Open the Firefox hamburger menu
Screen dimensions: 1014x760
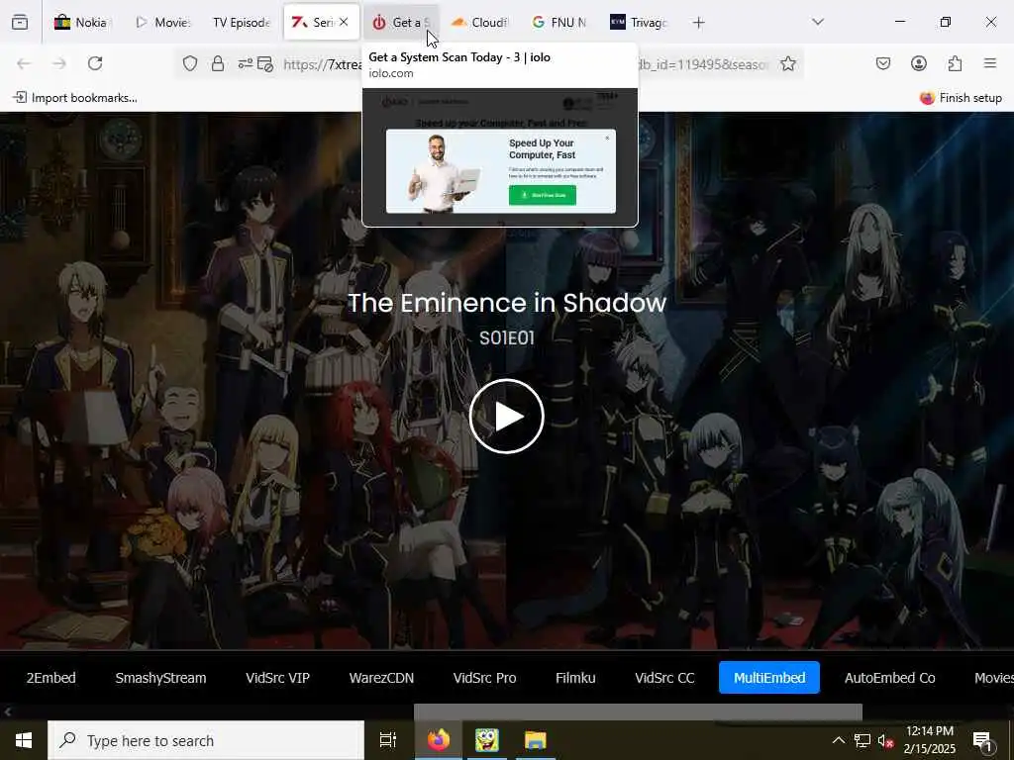pos(990,63)
